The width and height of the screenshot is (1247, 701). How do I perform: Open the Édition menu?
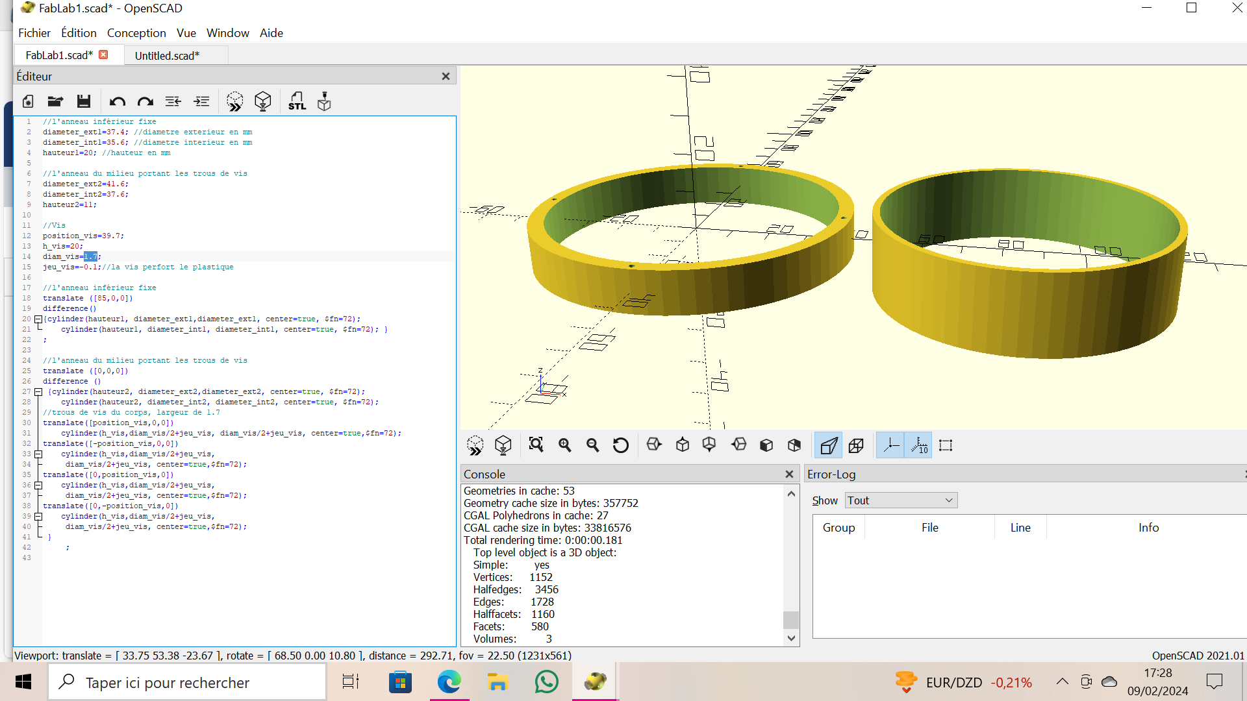pos(79,33)
